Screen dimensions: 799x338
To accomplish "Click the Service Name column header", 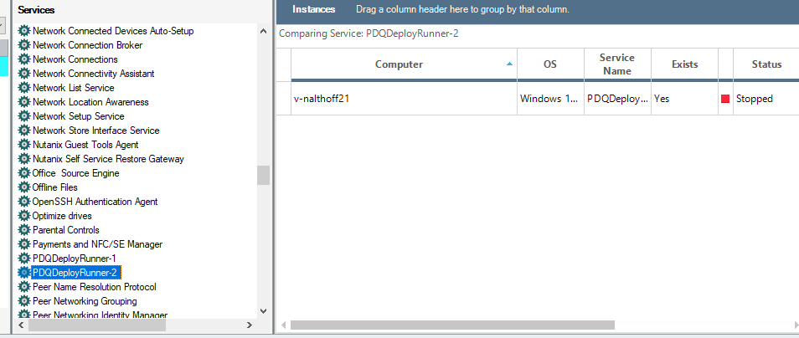I will pyautogui.click(x=616, y=64).
